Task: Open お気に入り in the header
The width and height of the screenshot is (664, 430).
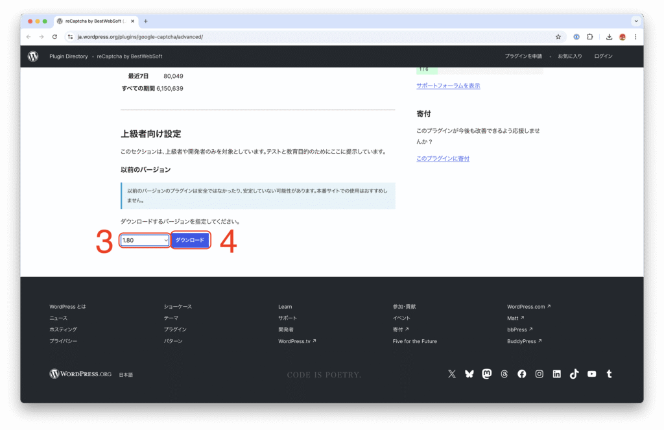Action: [569, 56]
